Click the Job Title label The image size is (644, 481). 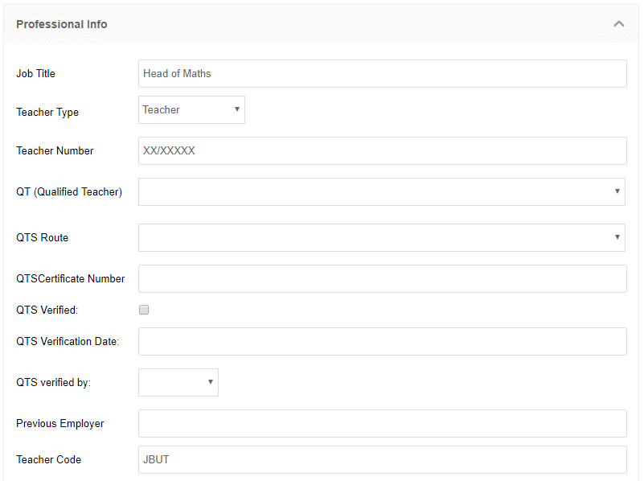[x=35, y=73]
